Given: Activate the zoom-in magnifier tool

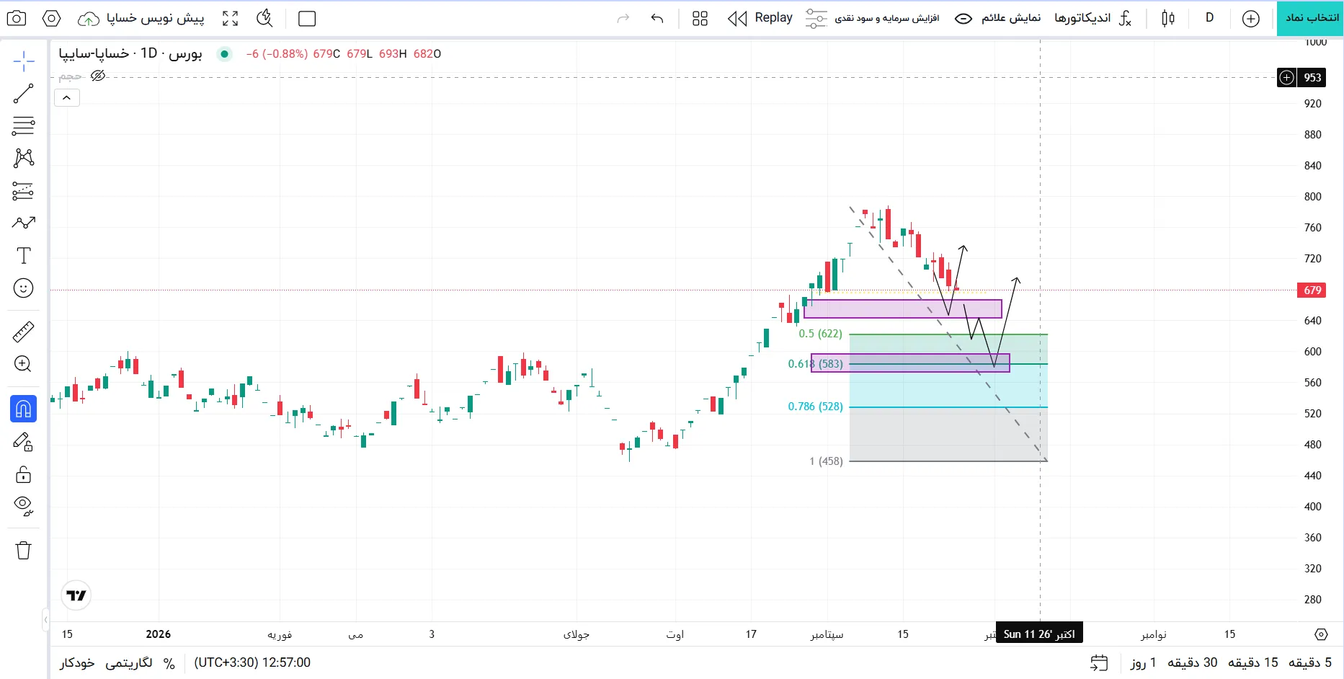Looking at the screenshot, I should 24,364.
